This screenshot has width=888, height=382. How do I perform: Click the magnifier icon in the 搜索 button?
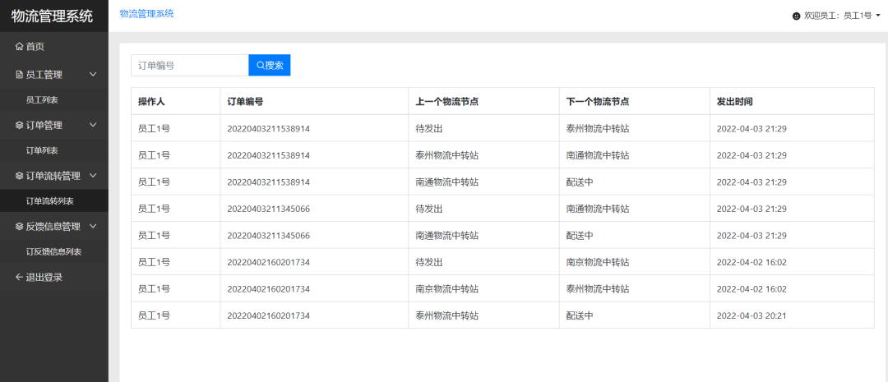(x=261, y=65)
